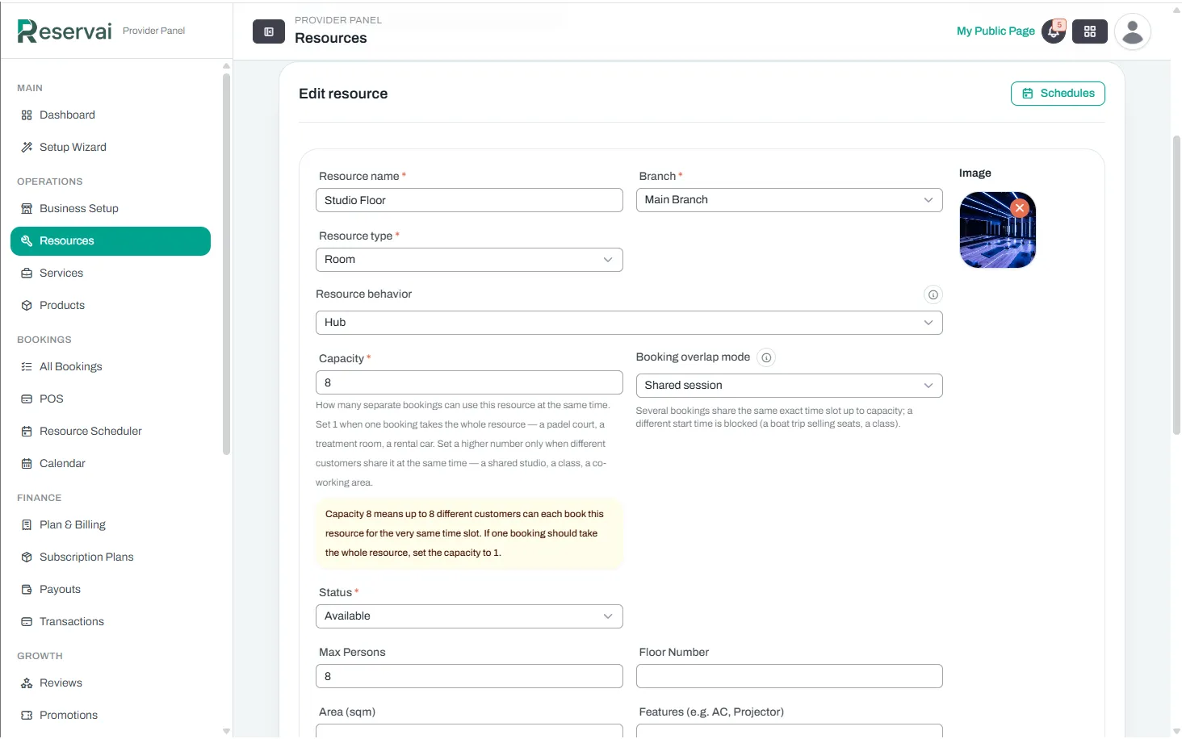Remove the resource image with red X
The image size is (1182, 739).
1020,208
